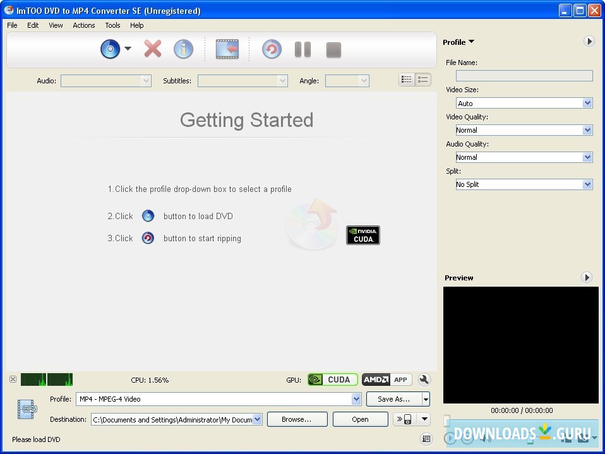Open the Actions menu
605x454 pixels.
point(83,25)
